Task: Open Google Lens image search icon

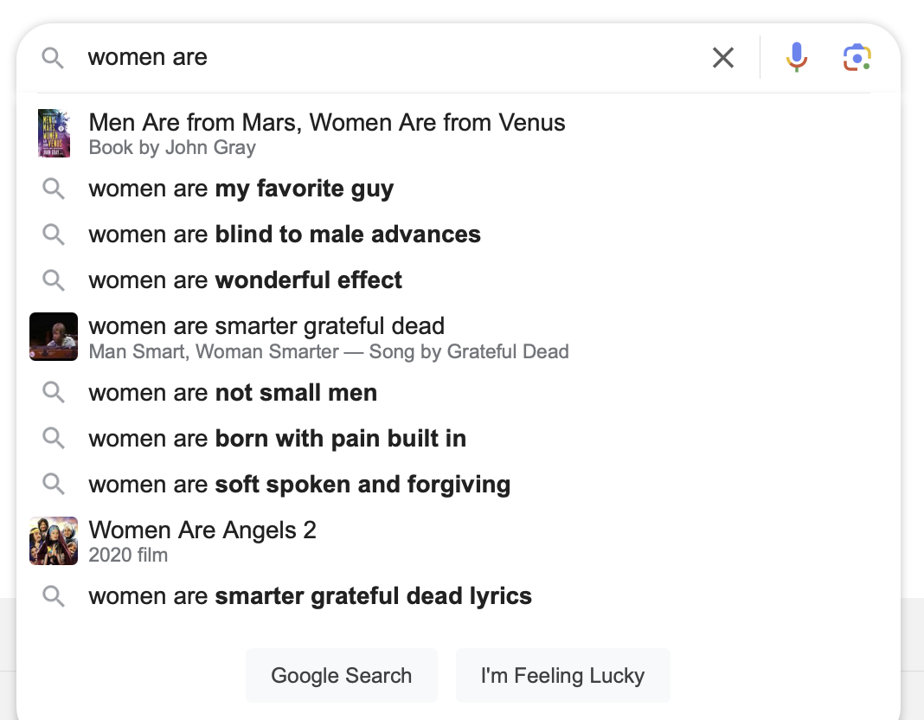Action: tap(857, 57)
